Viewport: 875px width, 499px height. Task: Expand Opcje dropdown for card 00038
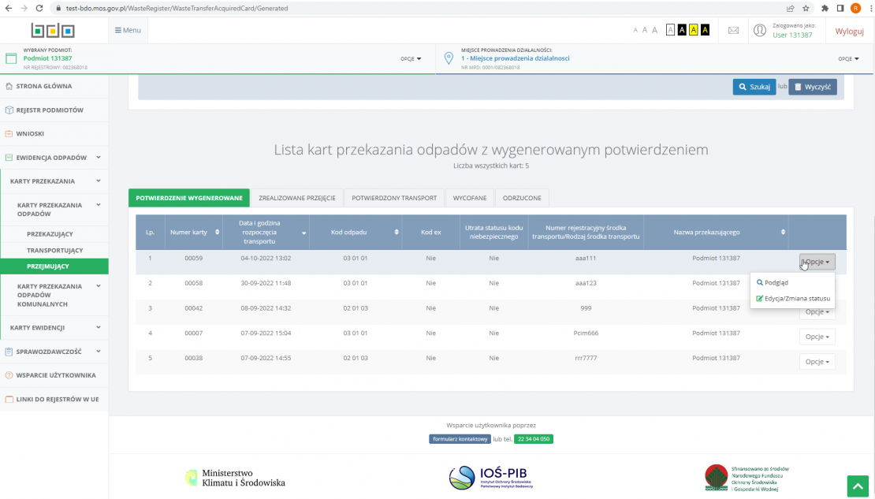pyautogui.click(x=817, y=362)
